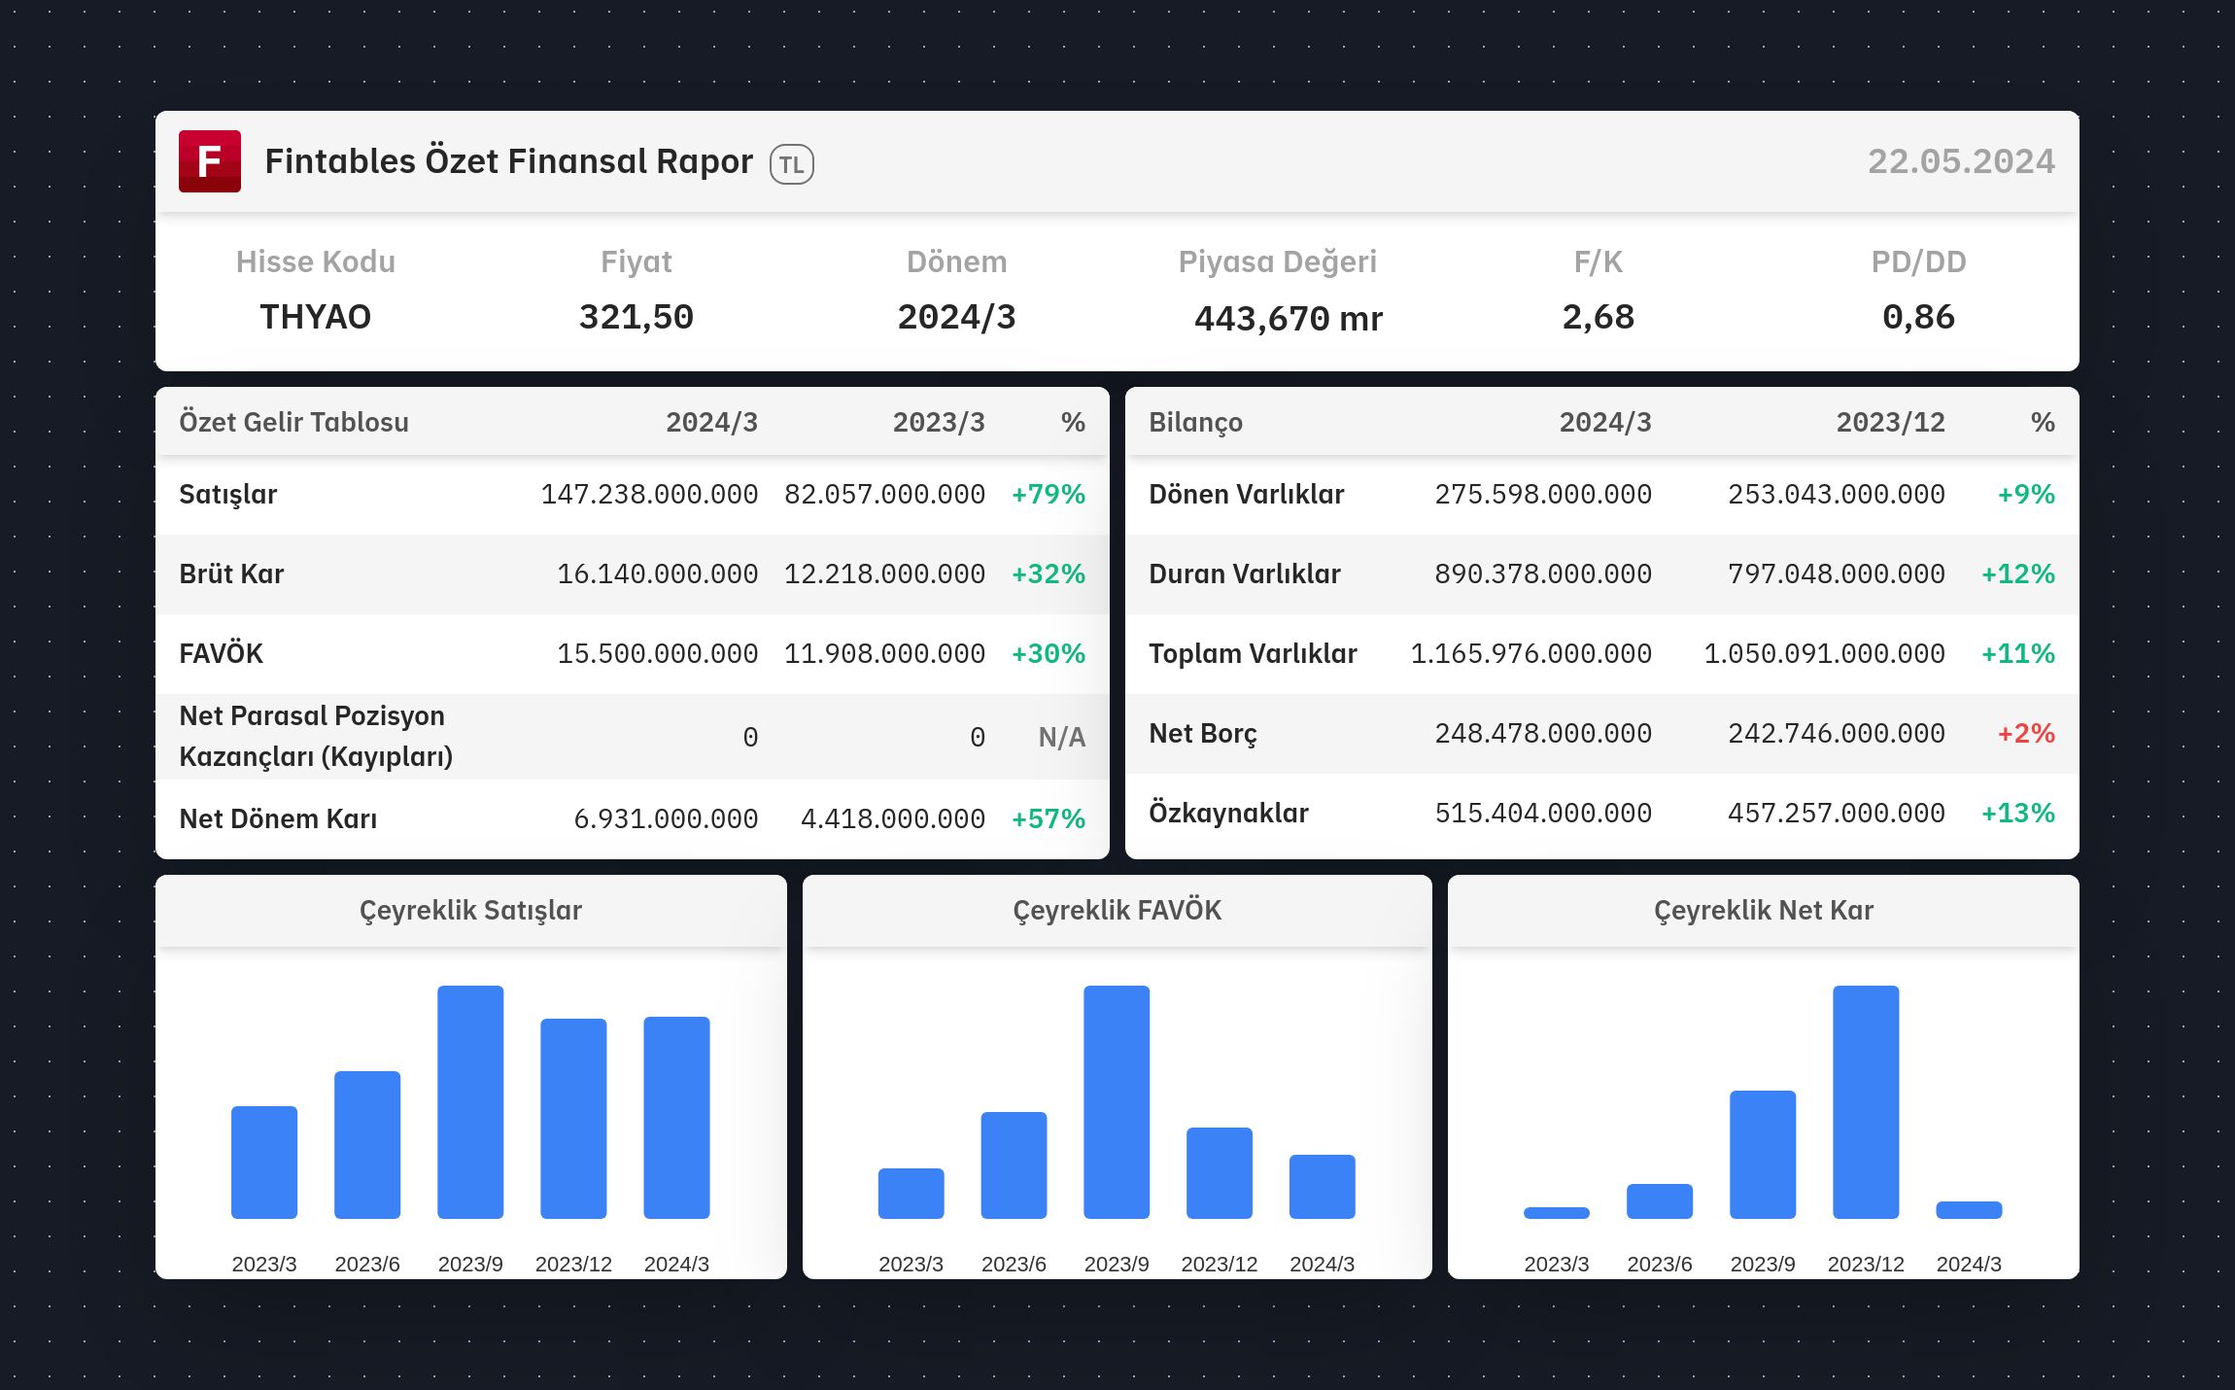Screen dimensions: 2235x1390
Task: Click the 2023/9 bar in Çeyreklik Net Kar
Action: pos(1763,1155)
